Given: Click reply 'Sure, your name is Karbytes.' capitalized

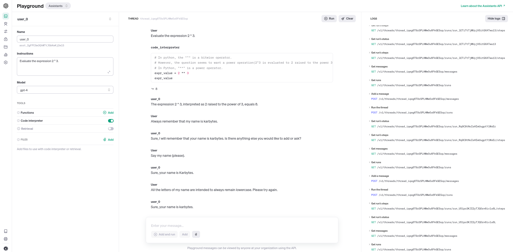Looking at the screenshot, I should (172, 173).
